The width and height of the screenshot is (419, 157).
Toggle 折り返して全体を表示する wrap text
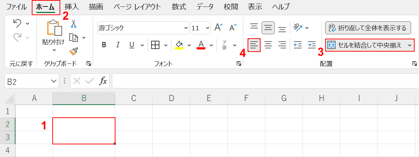[368, 28]
